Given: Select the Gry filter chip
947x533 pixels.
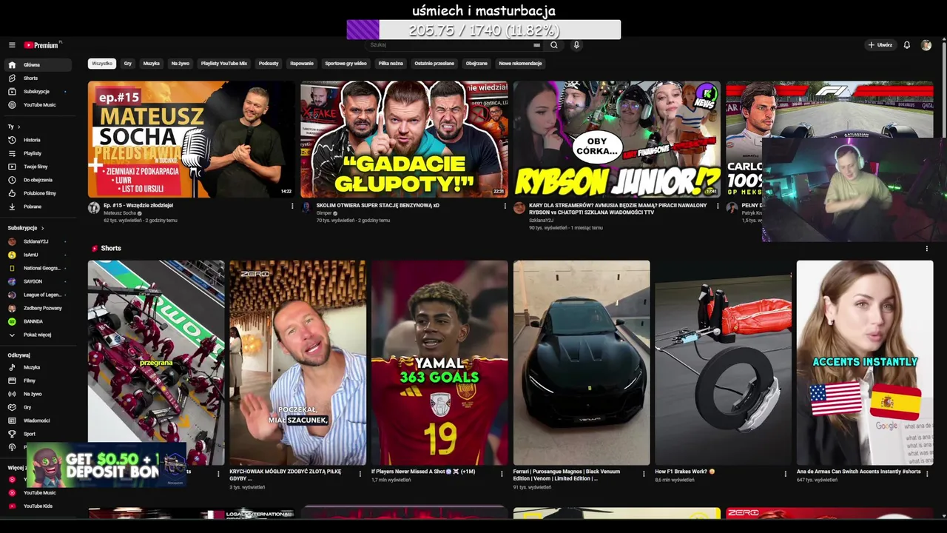Looking at the screenshot, I should (x=128, y=64).
